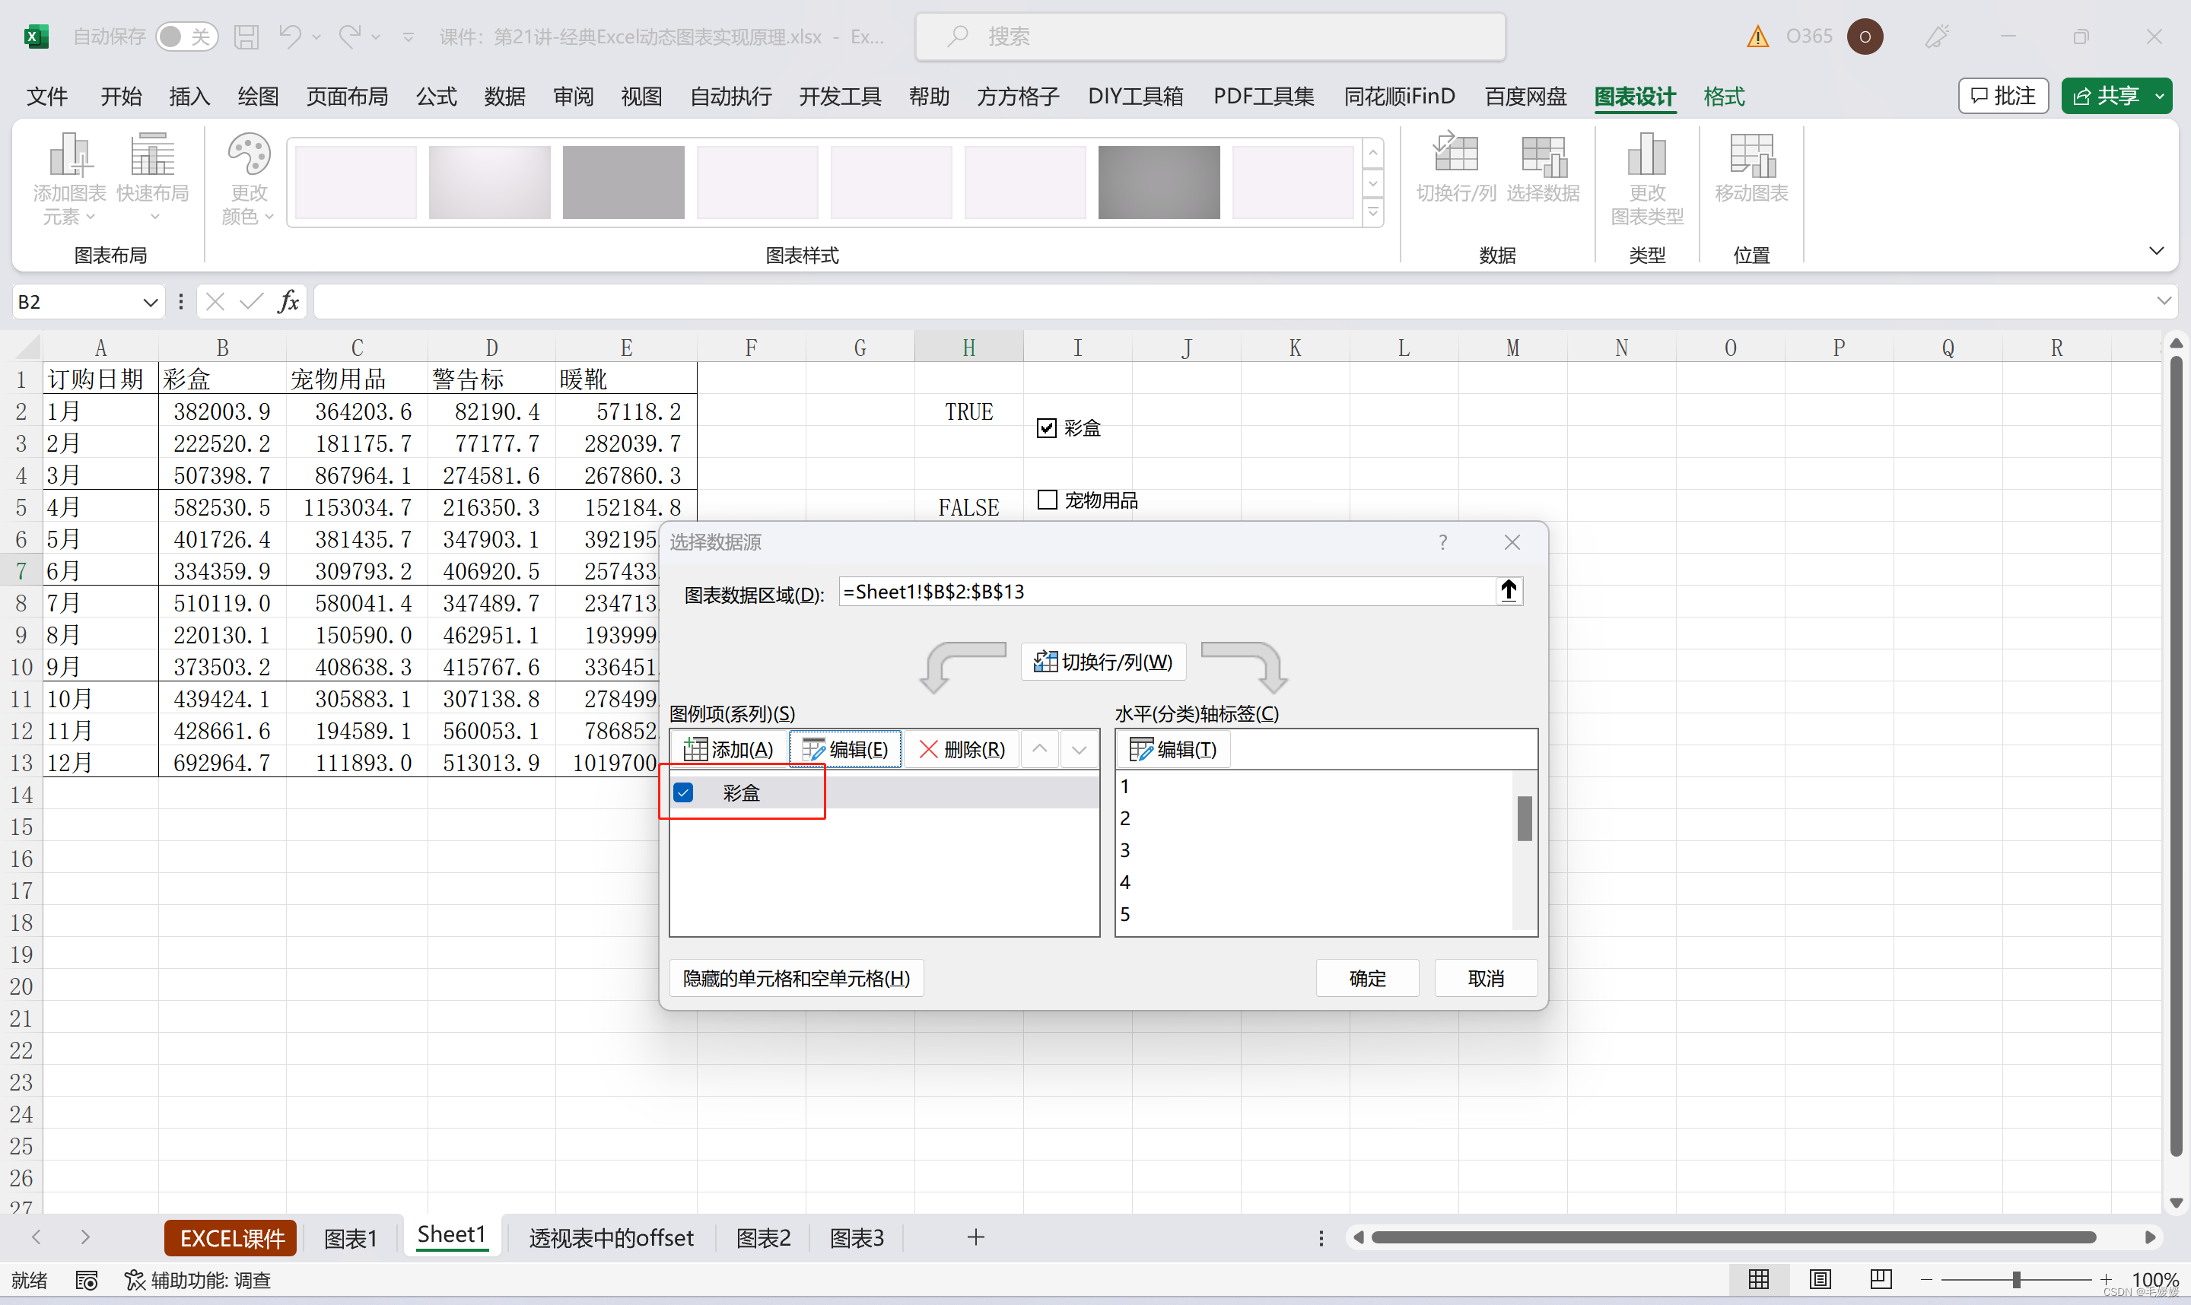Click 取消 to cancel dialog
This screenshot has width=2191, height=1305.
coord(1486,978)
